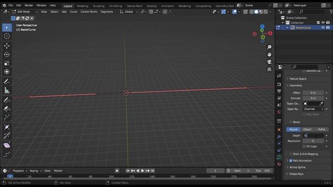Toggle Fill Caps checkbox
333x187 pixels.
[x=304, y=146]
